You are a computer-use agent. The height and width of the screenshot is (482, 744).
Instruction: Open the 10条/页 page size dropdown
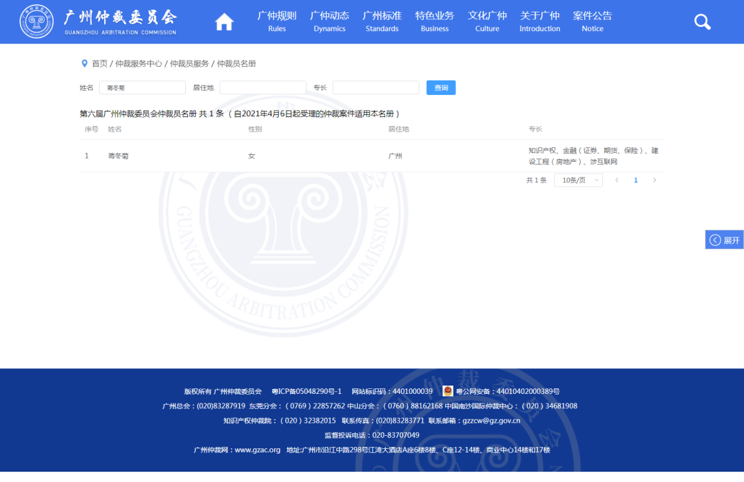click(578, 180)
